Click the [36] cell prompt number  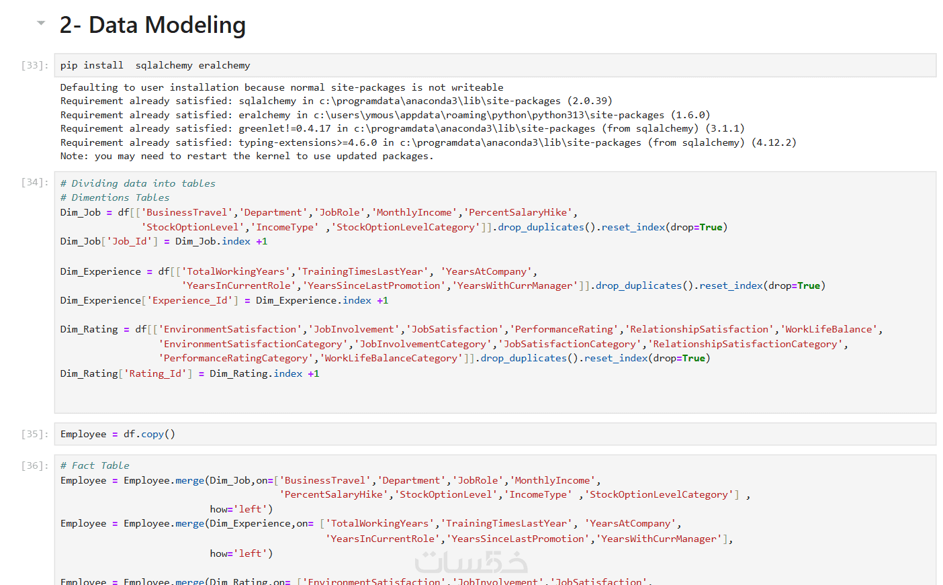click(x=34, y=465)
